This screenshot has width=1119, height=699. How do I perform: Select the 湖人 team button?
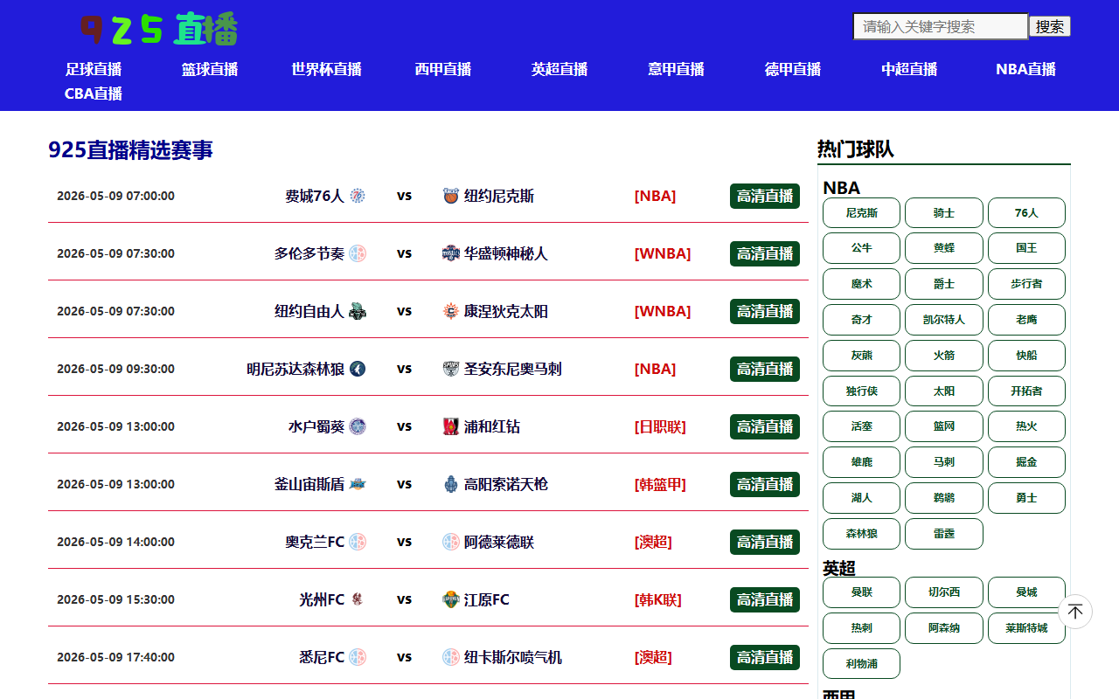[x=861, y=498]
